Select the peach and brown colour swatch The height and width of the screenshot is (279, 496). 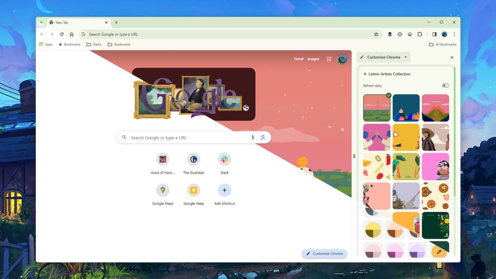[395, 229]
